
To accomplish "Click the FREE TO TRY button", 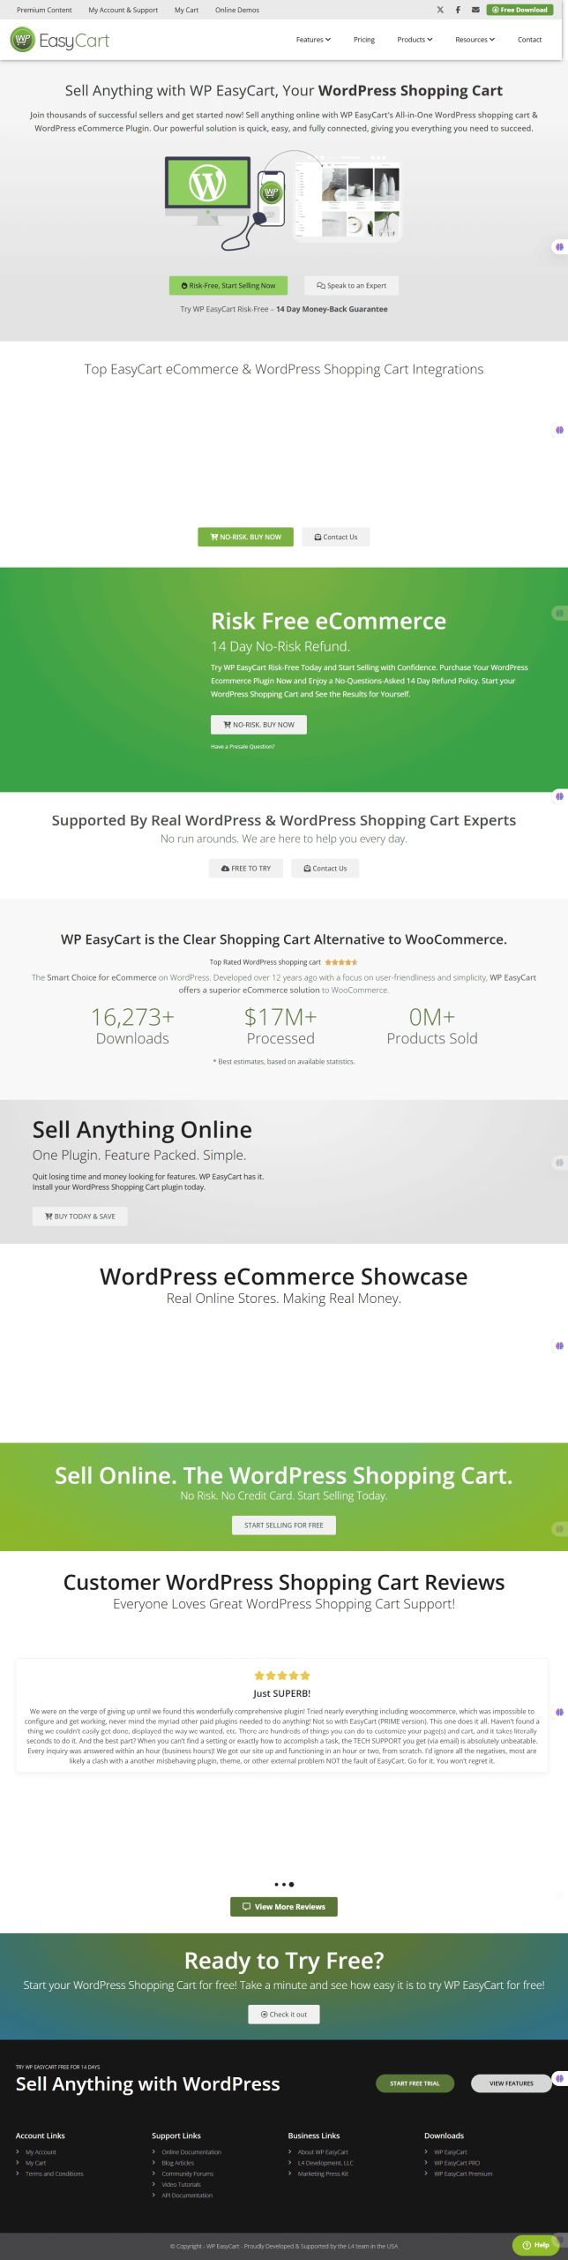I will [246, 869].
